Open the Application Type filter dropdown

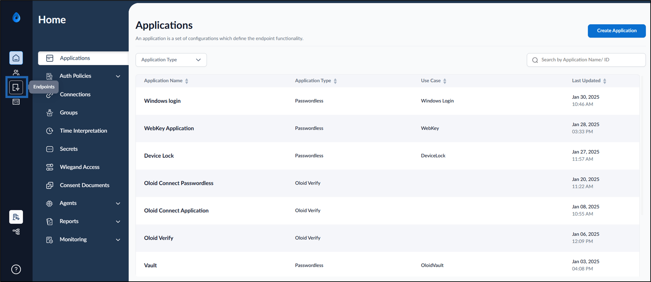click(x=171, y=60)
